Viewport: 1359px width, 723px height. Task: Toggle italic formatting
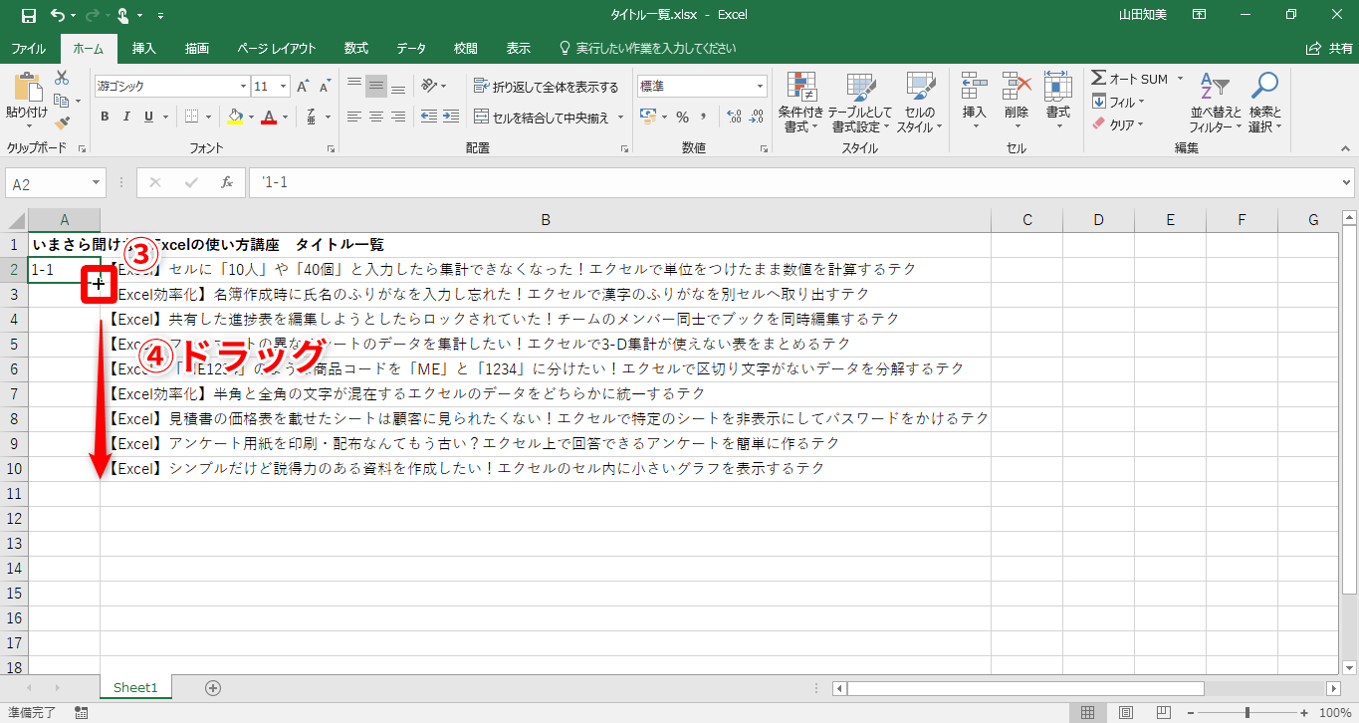coord(127,117)
